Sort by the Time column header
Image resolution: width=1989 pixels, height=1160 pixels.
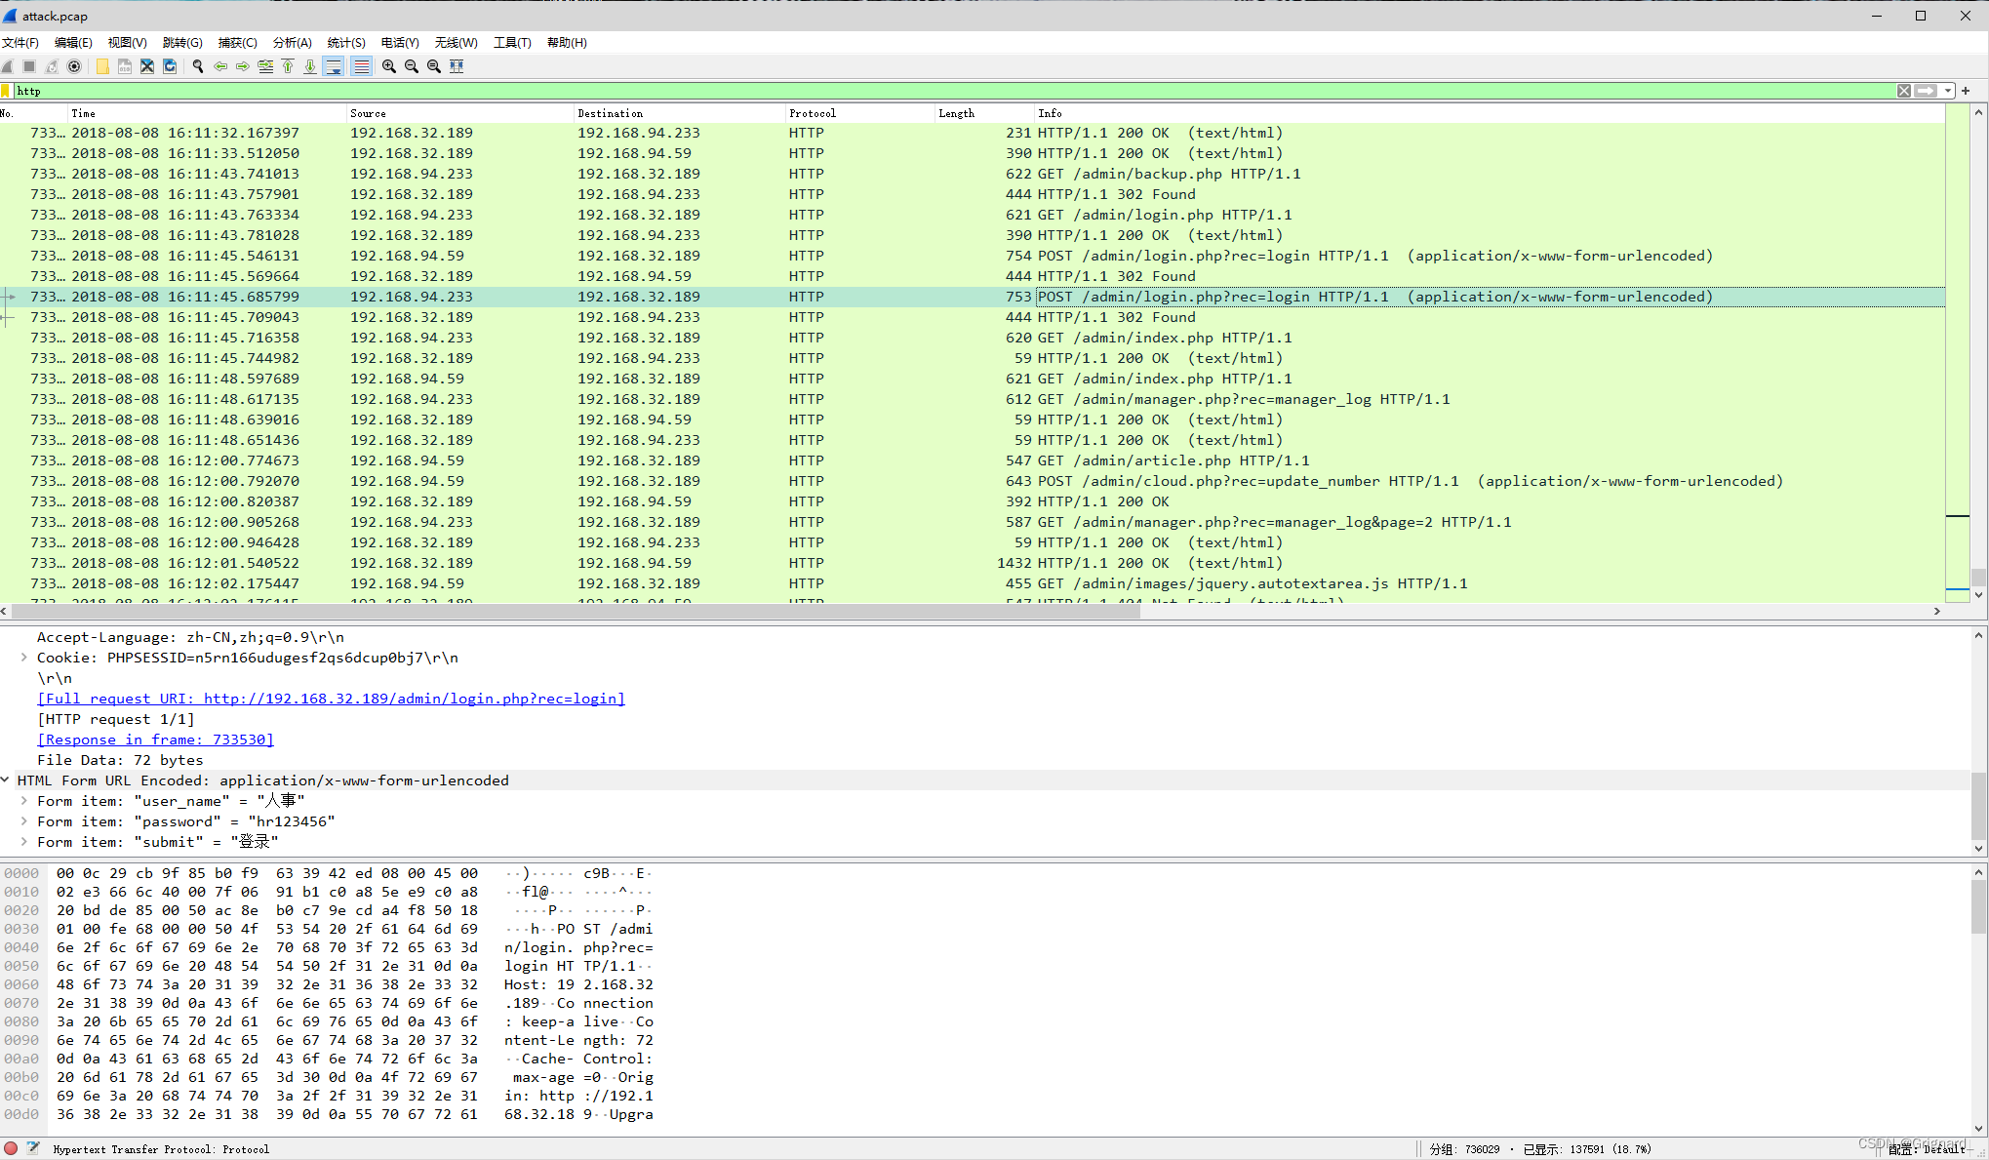(x=207, y=113)
